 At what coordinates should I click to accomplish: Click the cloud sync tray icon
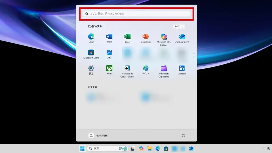[x=268, y=149]
